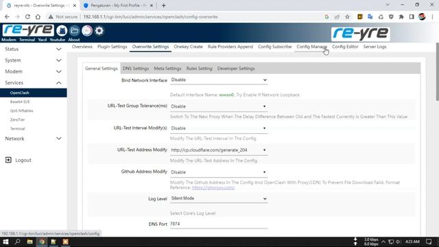Viewport: 439px width, 247px height.
Task: Click the Youtube link in header
Action: coord(58,40)
